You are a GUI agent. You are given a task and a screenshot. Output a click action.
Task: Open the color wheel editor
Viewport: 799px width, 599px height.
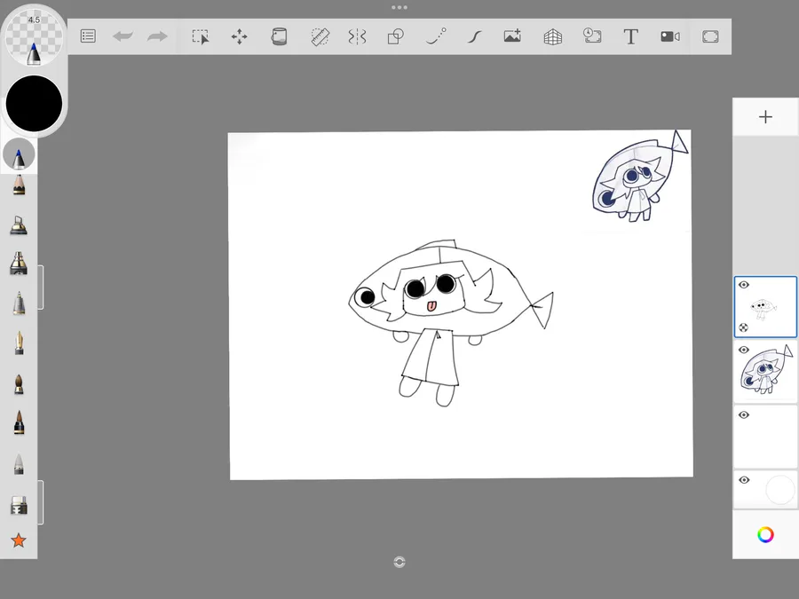[765, 535]
